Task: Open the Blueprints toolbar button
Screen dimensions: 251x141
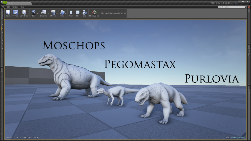Action: pyautogui.click(x=43, y=13)
